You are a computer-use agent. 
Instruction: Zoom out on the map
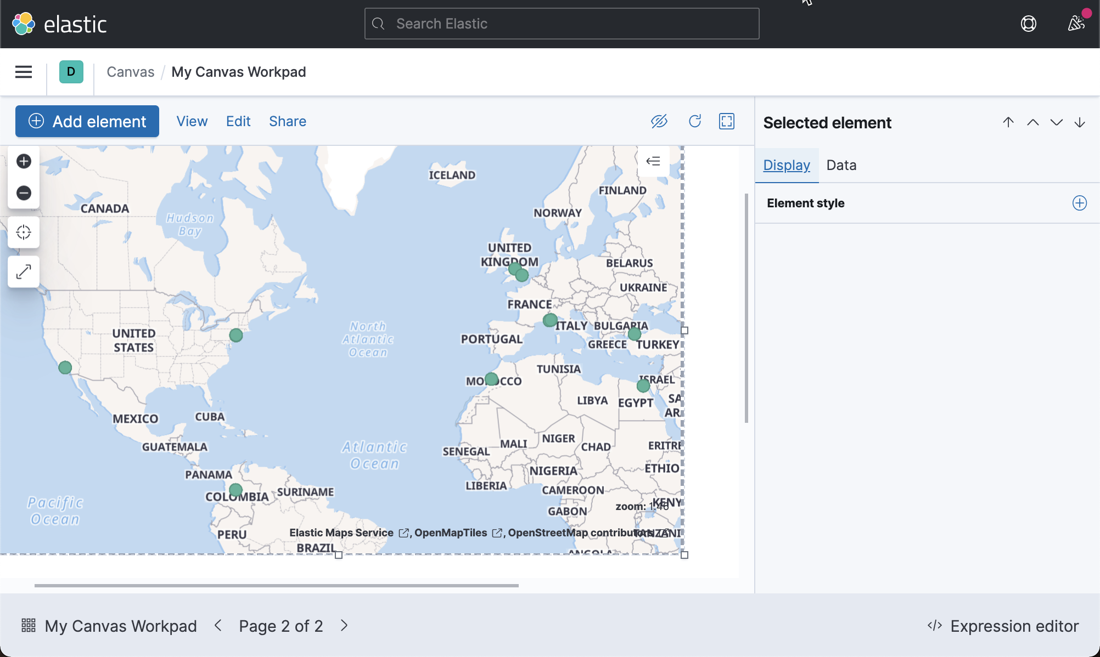pyautogui.click(x=24, y=193)
